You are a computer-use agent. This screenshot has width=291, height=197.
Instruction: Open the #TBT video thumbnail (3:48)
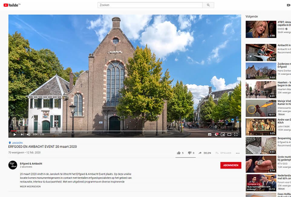tap(261, 29)
